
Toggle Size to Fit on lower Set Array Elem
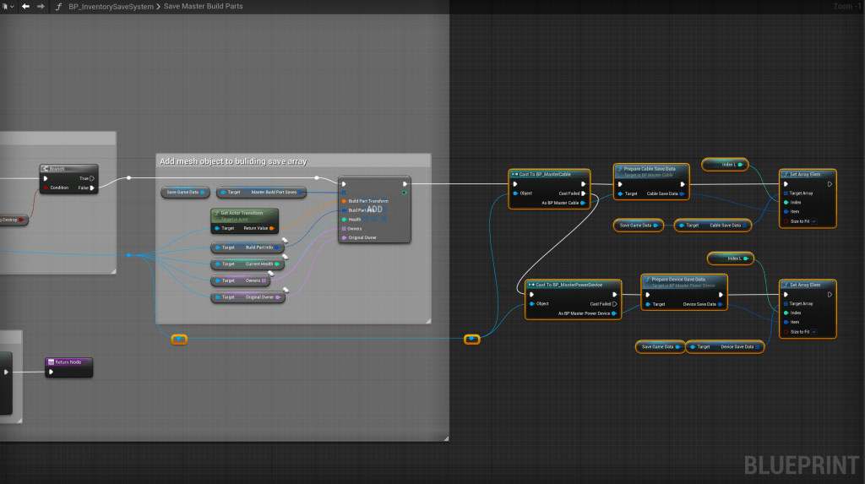coord(814,332)
